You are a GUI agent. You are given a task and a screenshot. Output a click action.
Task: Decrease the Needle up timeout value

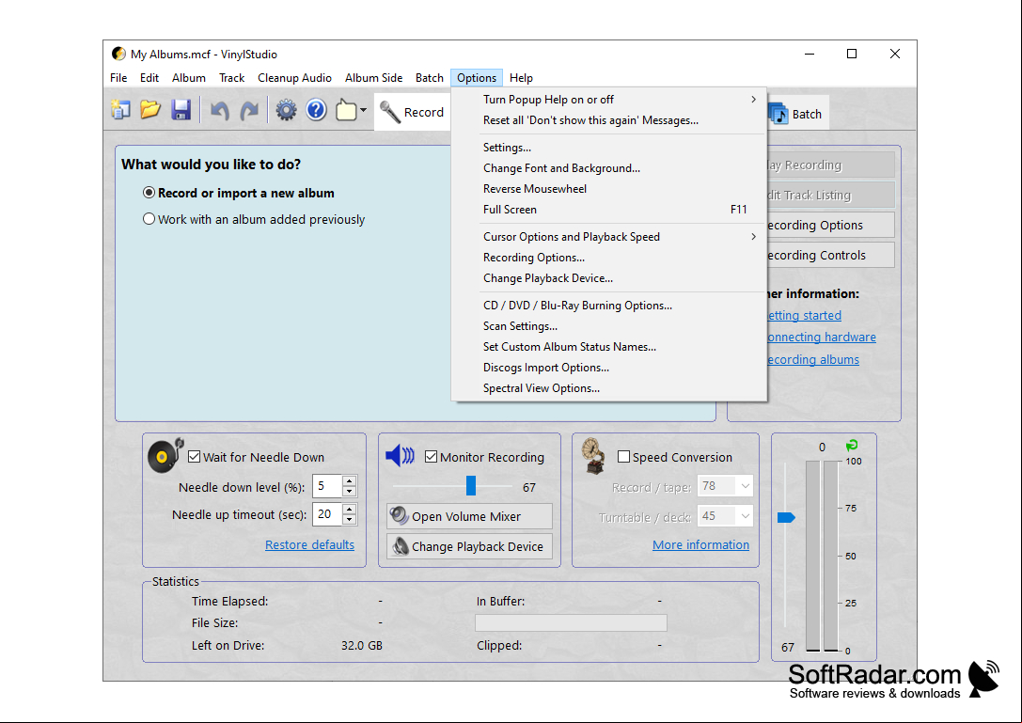click(x=350, y=520)
